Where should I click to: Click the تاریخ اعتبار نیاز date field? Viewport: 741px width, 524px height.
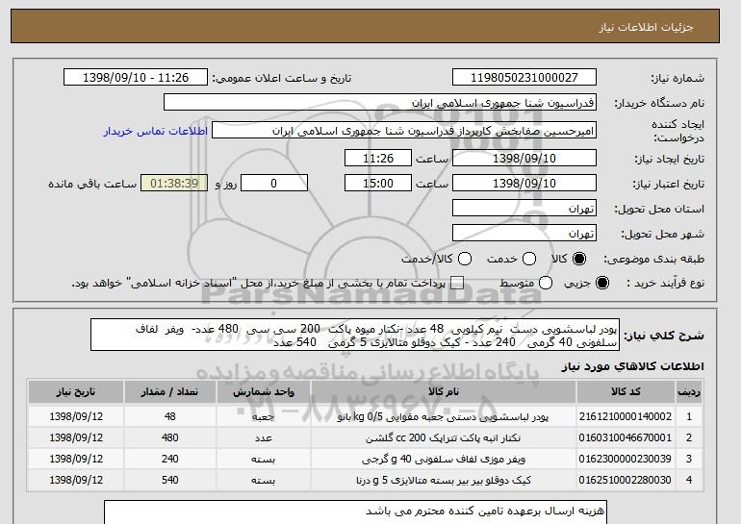tap(524, 184)
